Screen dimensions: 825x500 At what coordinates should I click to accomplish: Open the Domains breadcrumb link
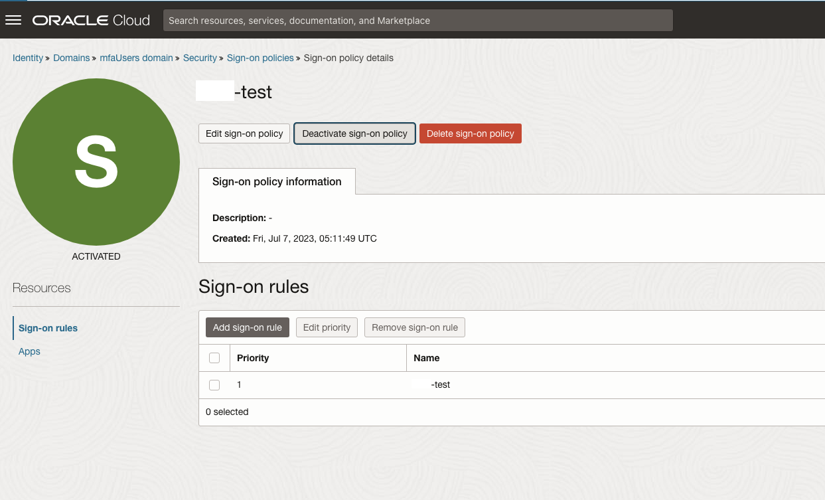[x=71, y=58]
